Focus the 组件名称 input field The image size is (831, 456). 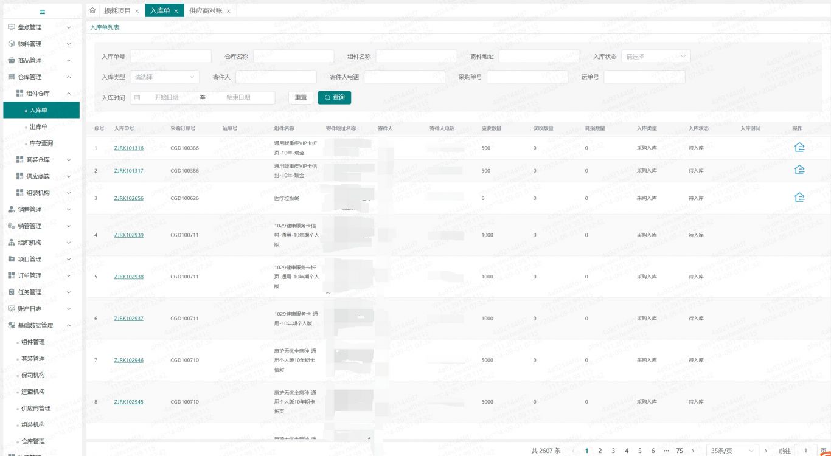click(x=417, y=57)
